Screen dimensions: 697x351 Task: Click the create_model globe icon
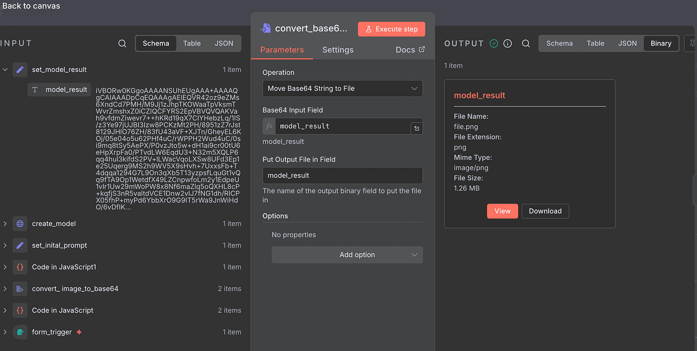point(20,224)
